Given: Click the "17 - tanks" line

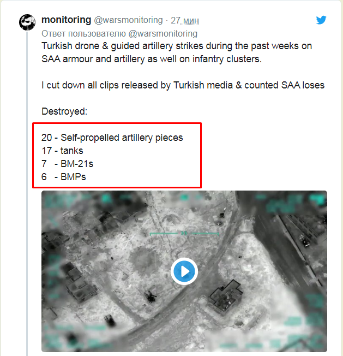Looking at the screenshot, I should tap(63, 151).
